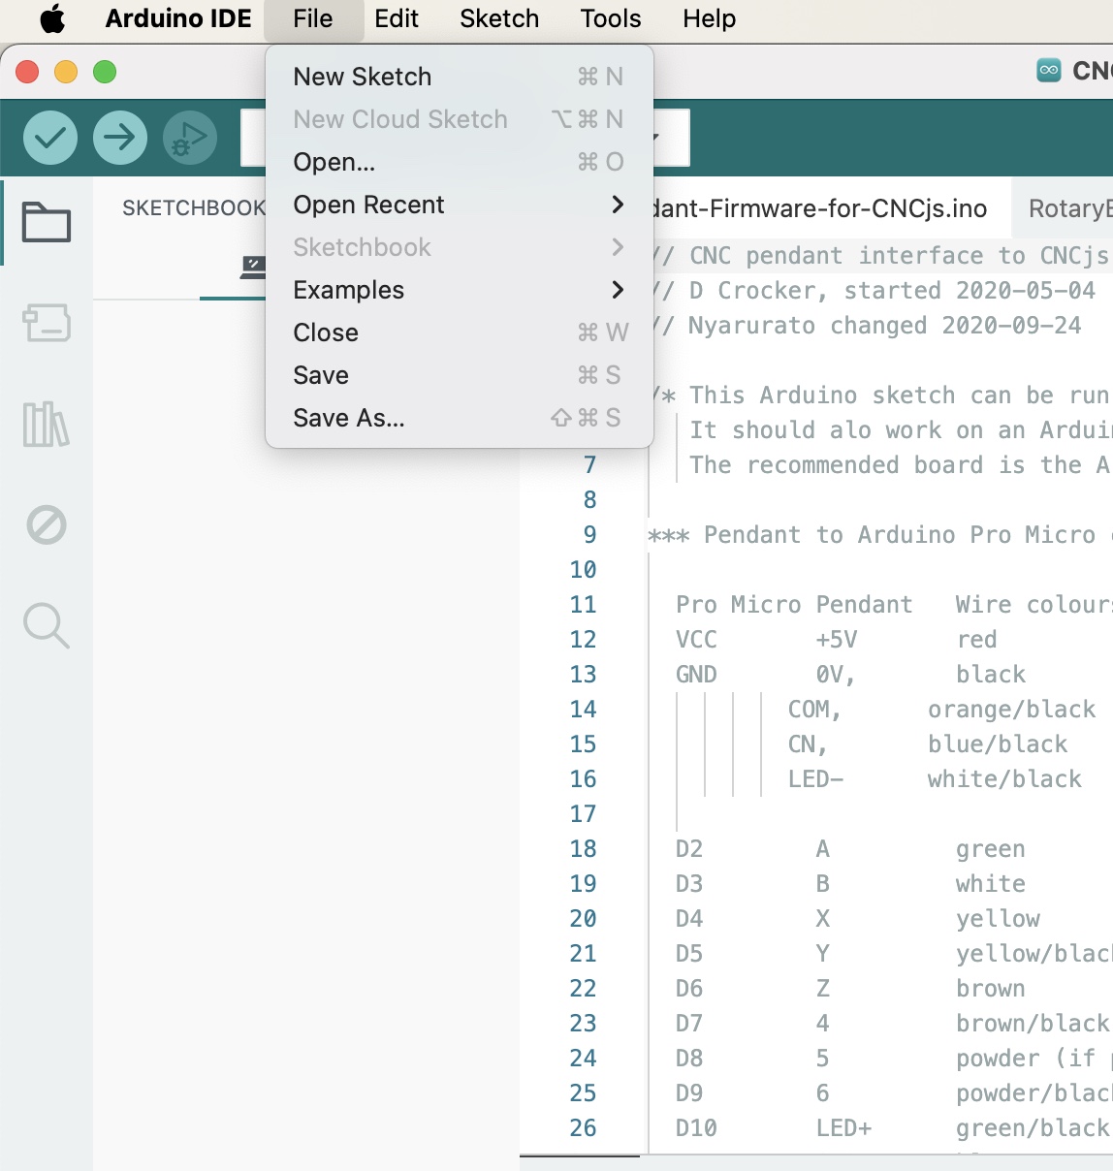The height and width of the screenshot is (1171, 1113).
Task: Click the Upload arrow button
Action: 120,138
